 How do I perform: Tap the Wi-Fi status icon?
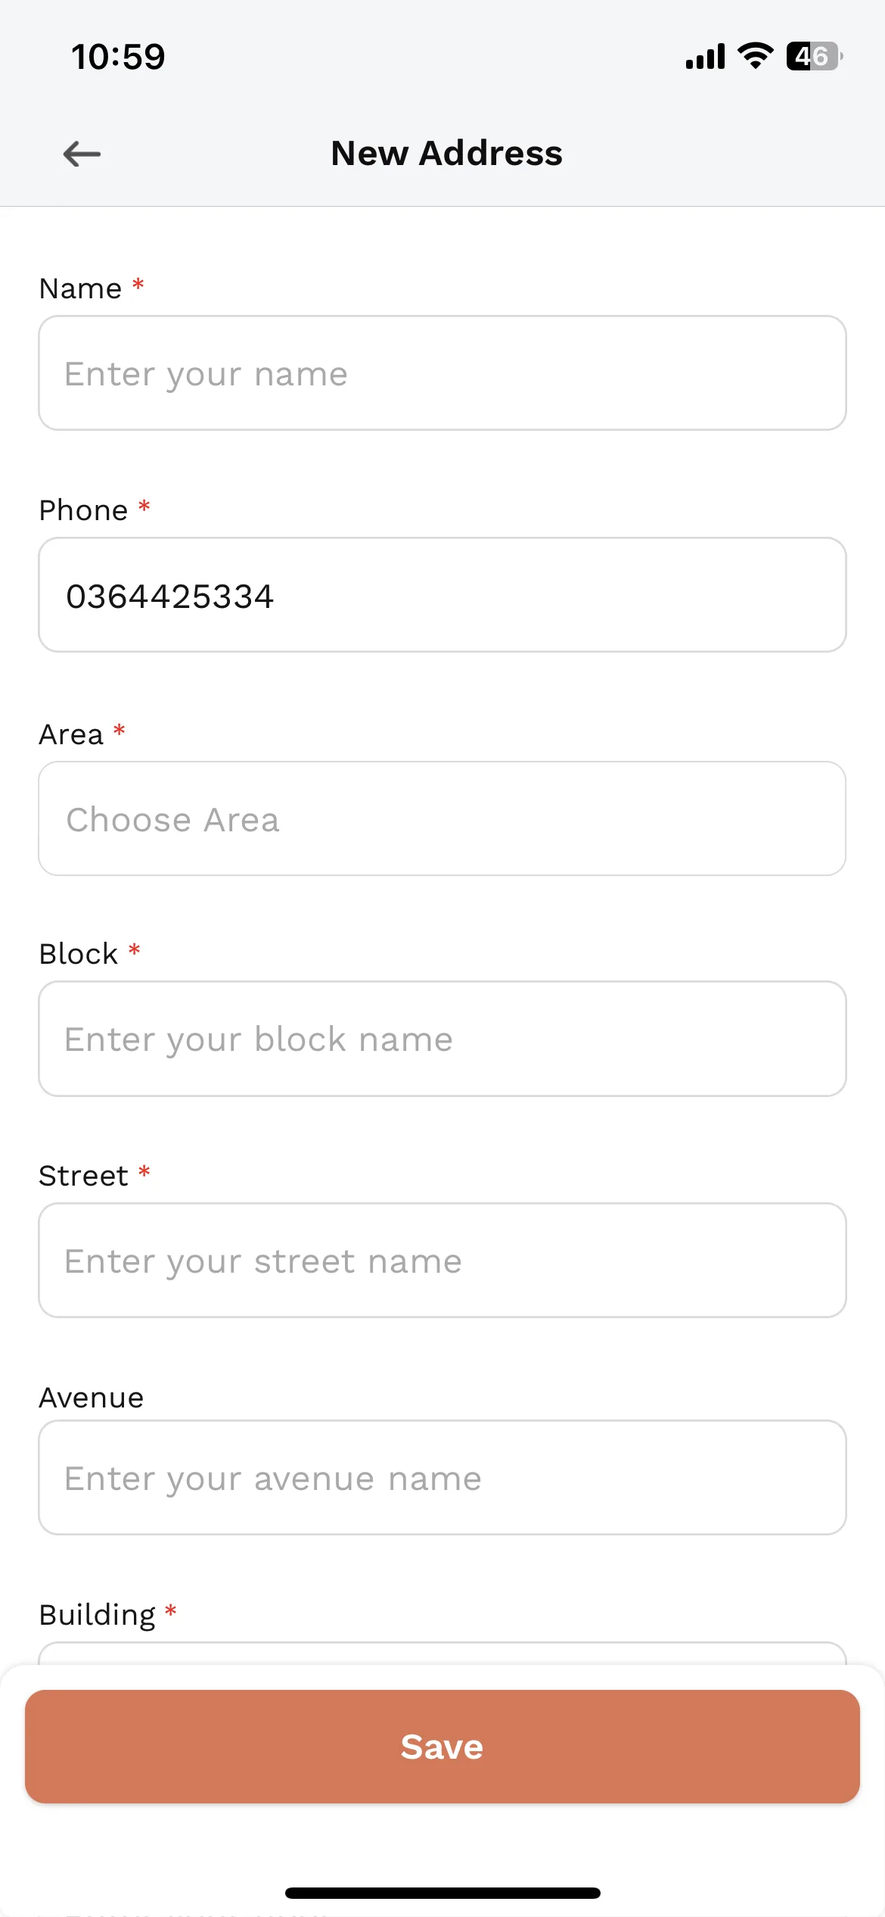[x=755, y=56]
